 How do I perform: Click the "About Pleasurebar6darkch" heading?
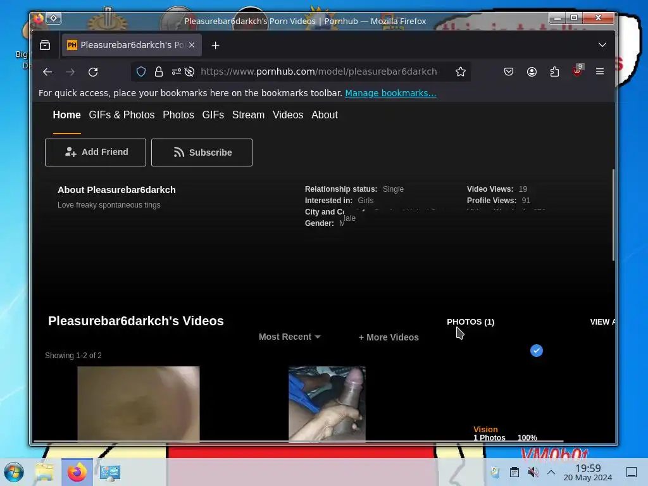click(x=116, y=190)
